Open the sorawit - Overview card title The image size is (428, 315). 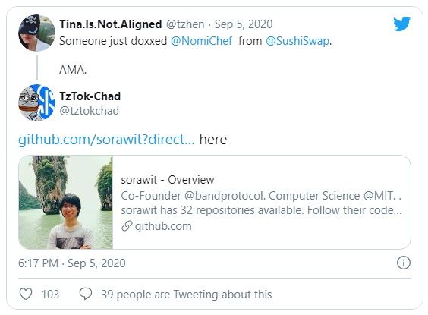[x=167, y=180]
